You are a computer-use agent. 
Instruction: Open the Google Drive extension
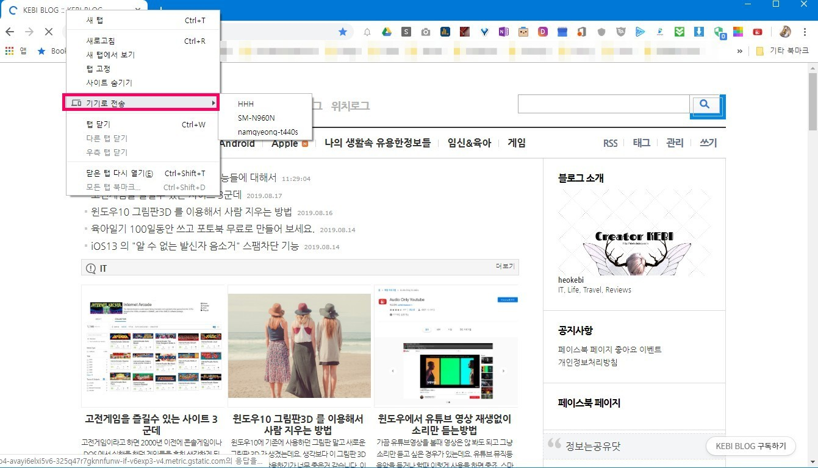click(387, 32)
